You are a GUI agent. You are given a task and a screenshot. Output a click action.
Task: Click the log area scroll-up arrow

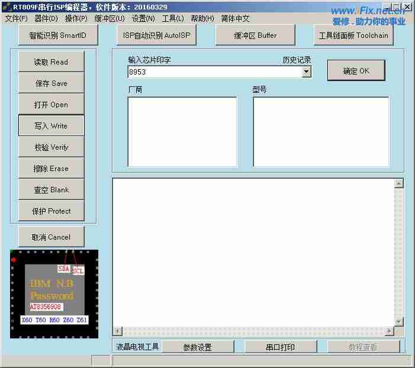coord(398,183)
